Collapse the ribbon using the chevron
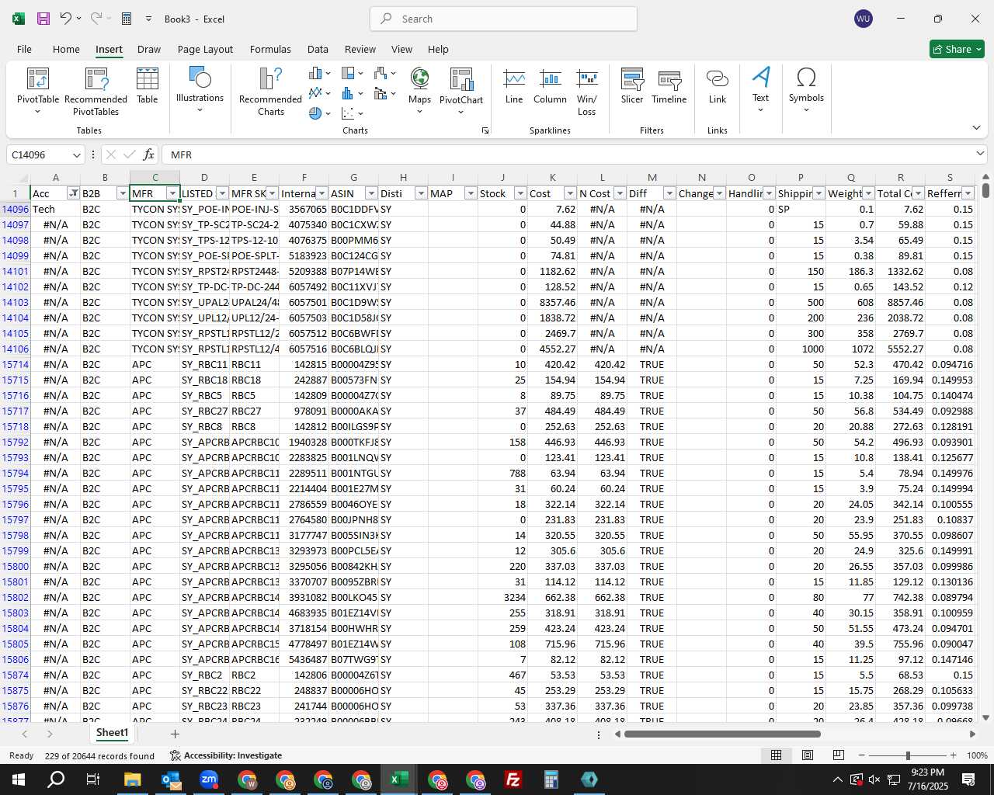Viewport: 994px width, 795px height. tap(976, 127)
